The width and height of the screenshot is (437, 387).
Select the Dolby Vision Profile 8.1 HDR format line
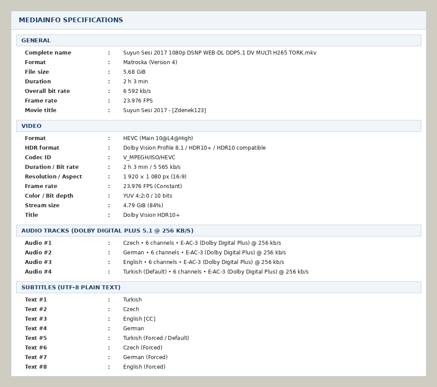(x=194, y=148)
